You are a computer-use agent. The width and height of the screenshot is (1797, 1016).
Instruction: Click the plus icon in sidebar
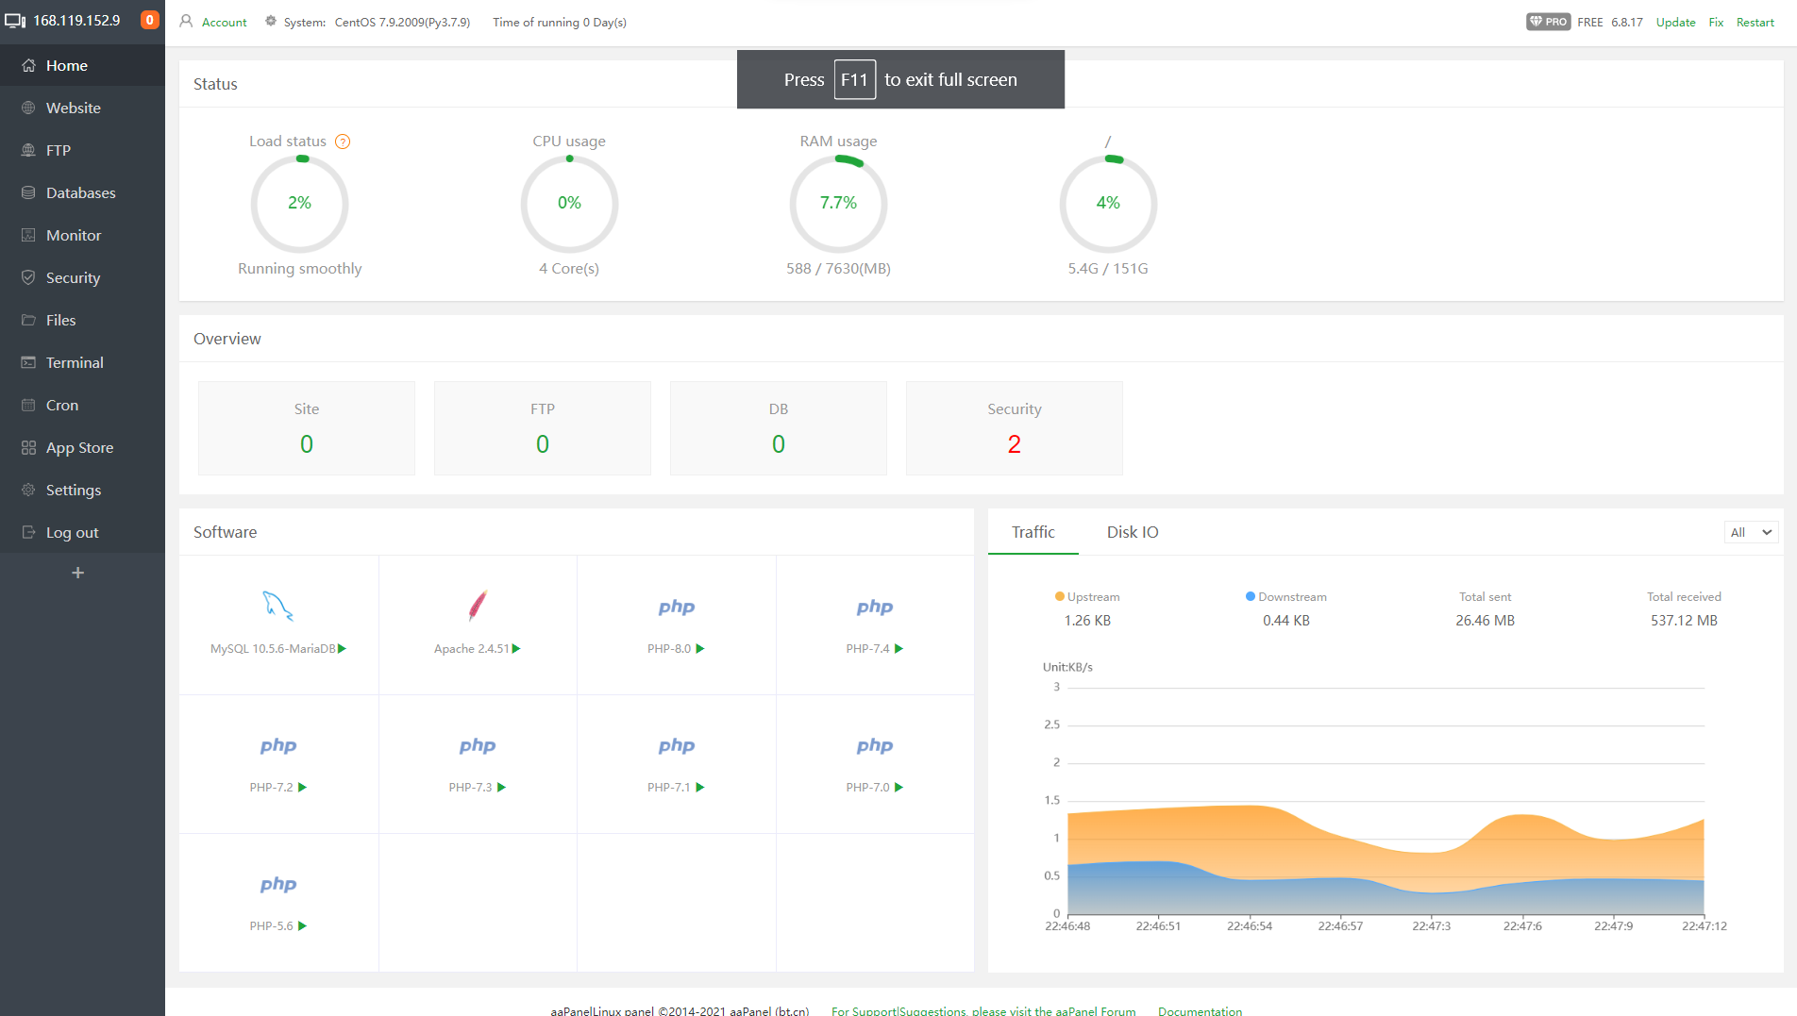[78, 573]
